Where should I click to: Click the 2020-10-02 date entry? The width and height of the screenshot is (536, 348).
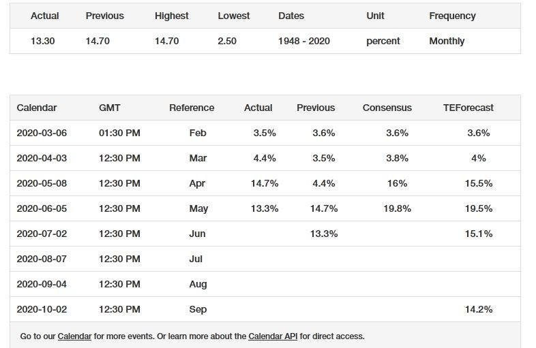click(42, 309)
